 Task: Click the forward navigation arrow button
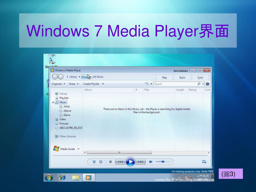61,76
